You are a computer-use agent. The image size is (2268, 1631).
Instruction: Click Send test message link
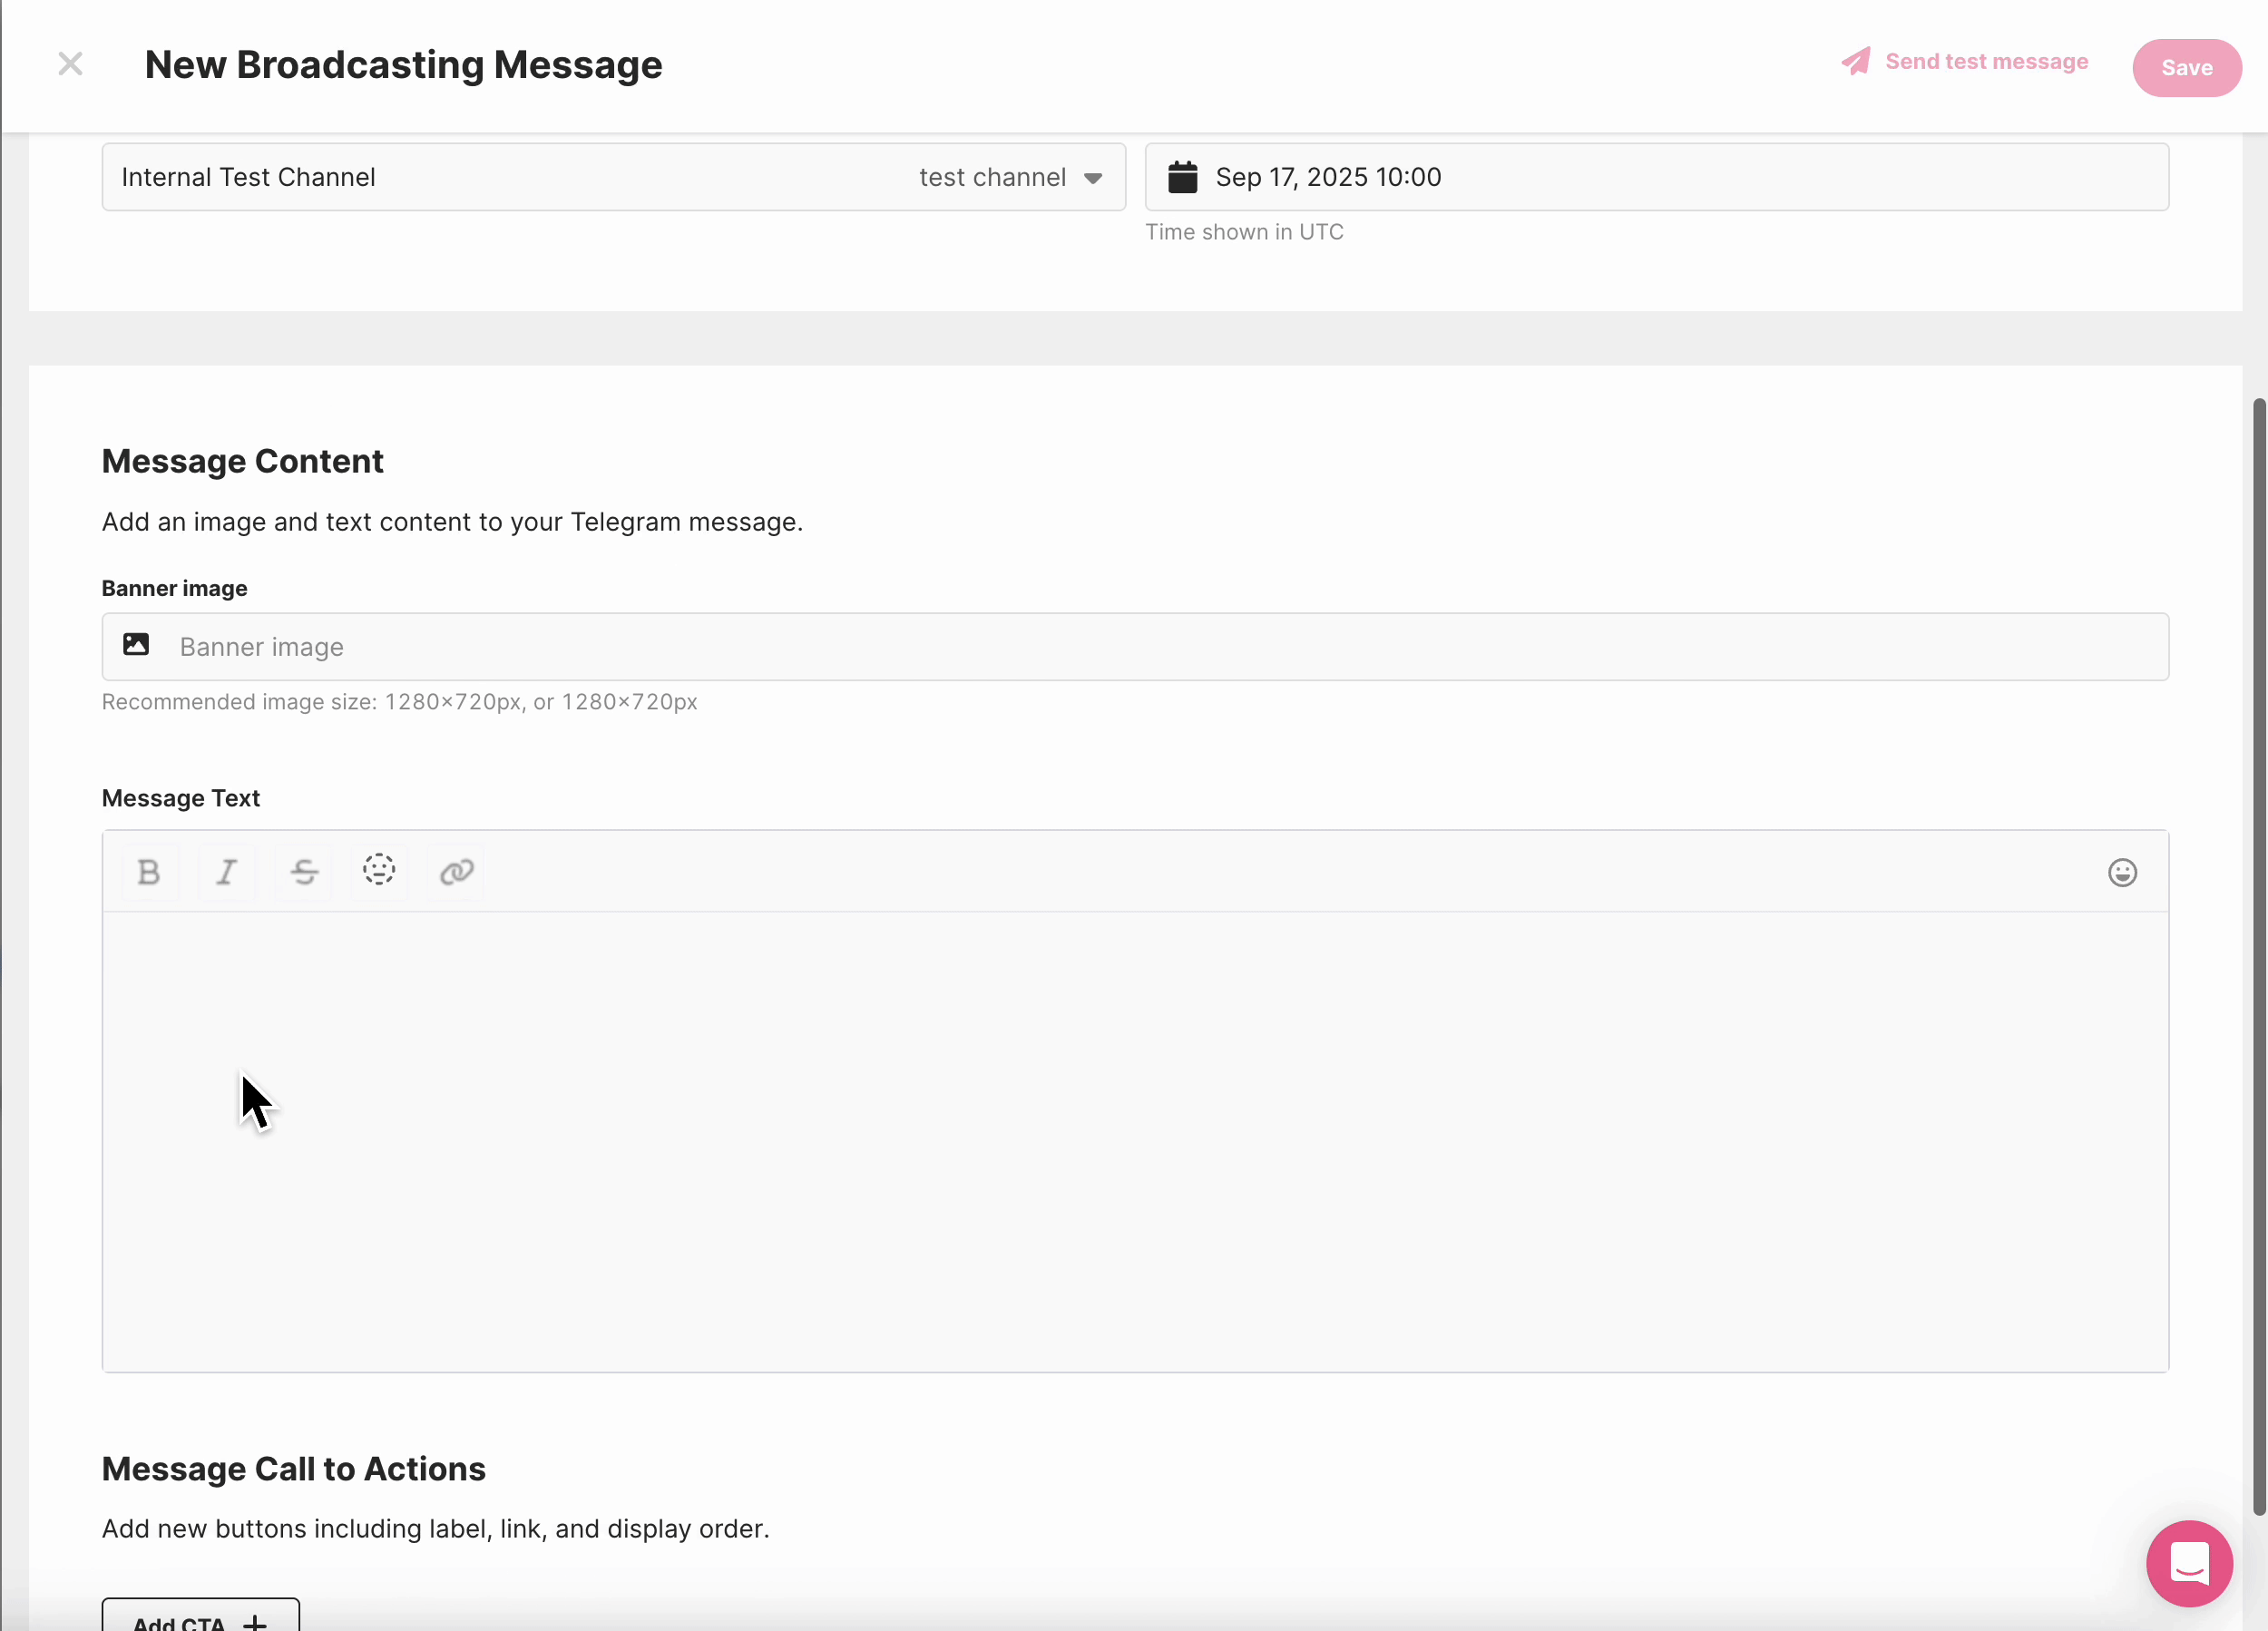pyautogui.click(x=1986, y=62)
